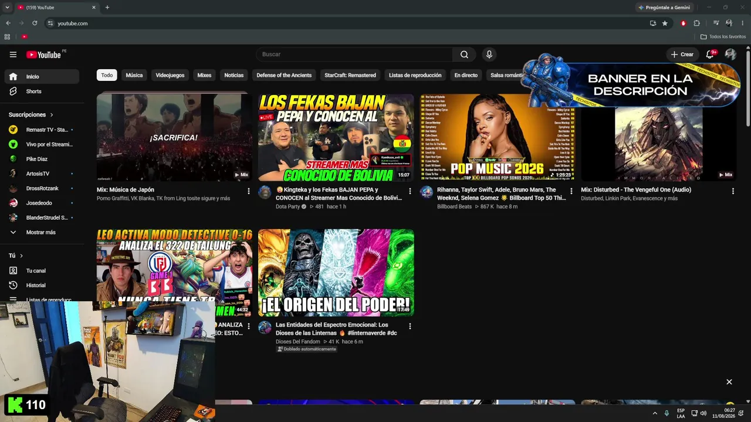
Task: Go to Inicio in the sidebar
Action: click(x=41, y=77)
